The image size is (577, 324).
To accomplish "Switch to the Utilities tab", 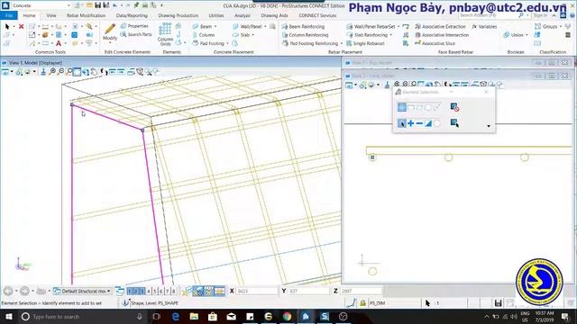I will 216,15.
